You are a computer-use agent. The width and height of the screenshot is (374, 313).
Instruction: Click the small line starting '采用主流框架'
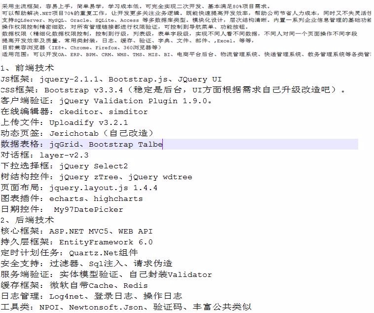137,6
